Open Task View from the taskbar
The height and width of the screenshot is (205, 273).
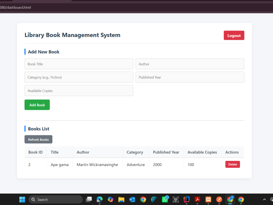[89, 199]
